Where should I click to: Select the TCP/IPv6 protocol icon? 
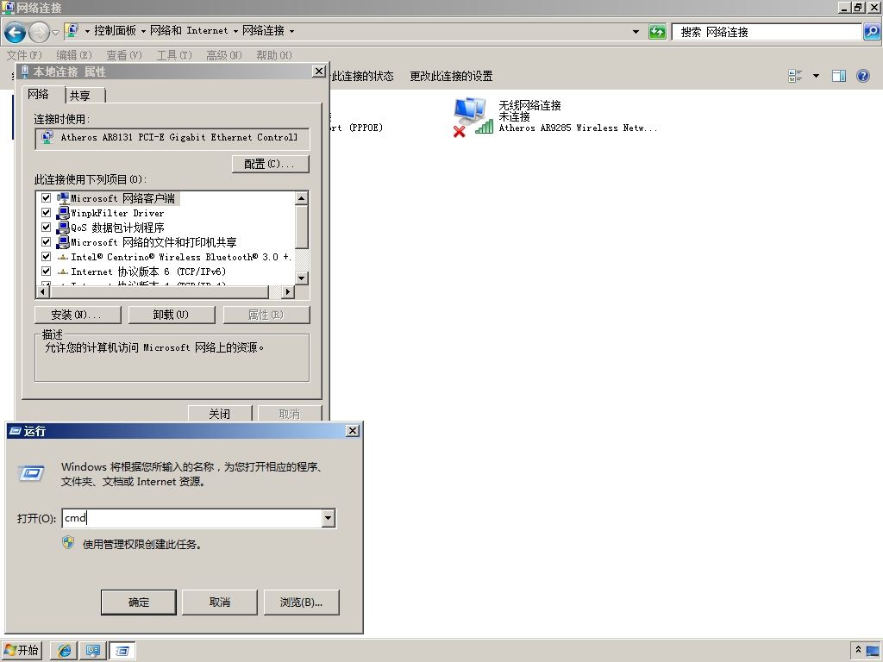[x=63, y=272]
